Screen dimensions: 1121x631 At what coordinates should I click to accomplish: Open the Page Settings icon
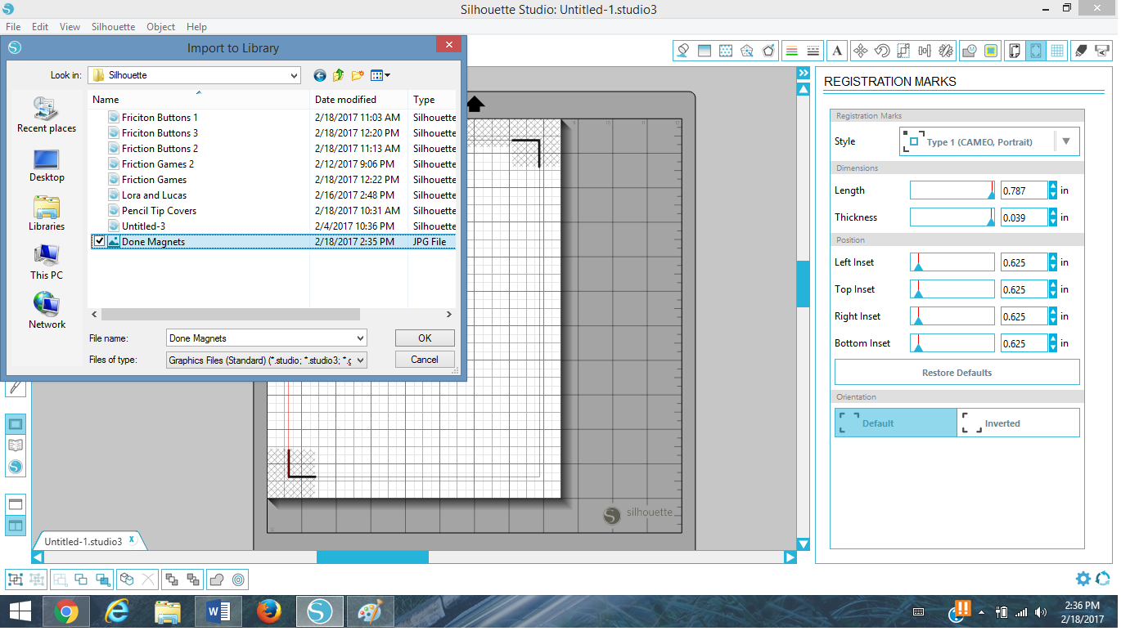tap(1015, 51)
